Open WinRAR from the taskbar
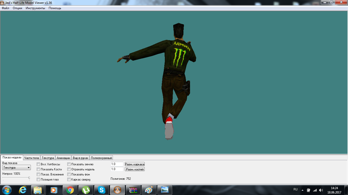This screenshot has height=195, width=348. point(133,190)
